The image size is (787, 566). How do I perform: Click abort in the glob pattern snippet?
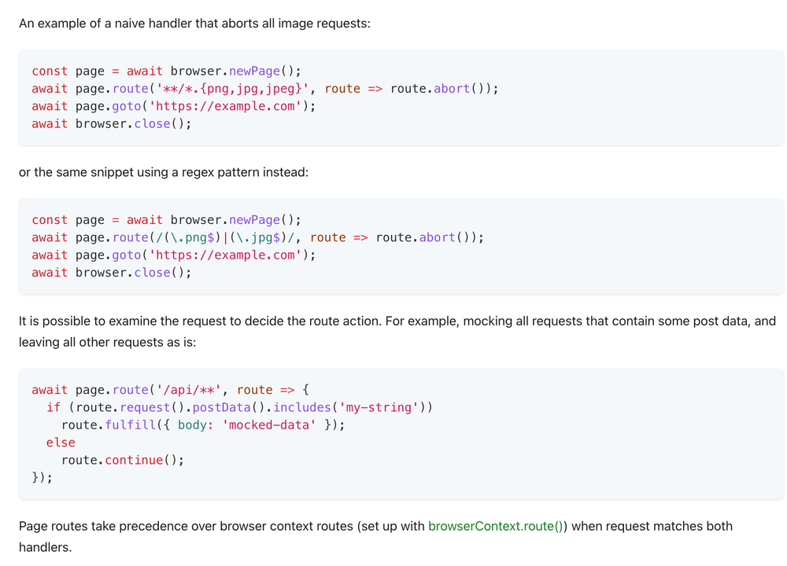click(x=452, y=89)
